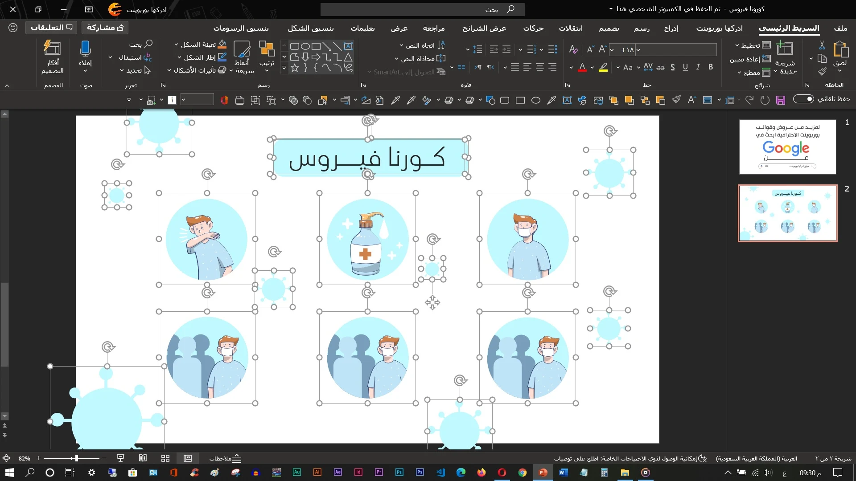Select the star shape in shapes gallery
Screen dimensions: 856x481
(x=295, y=68)
